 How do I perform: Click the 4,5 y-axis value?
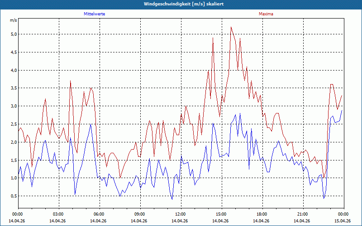(x=14, y=52)
